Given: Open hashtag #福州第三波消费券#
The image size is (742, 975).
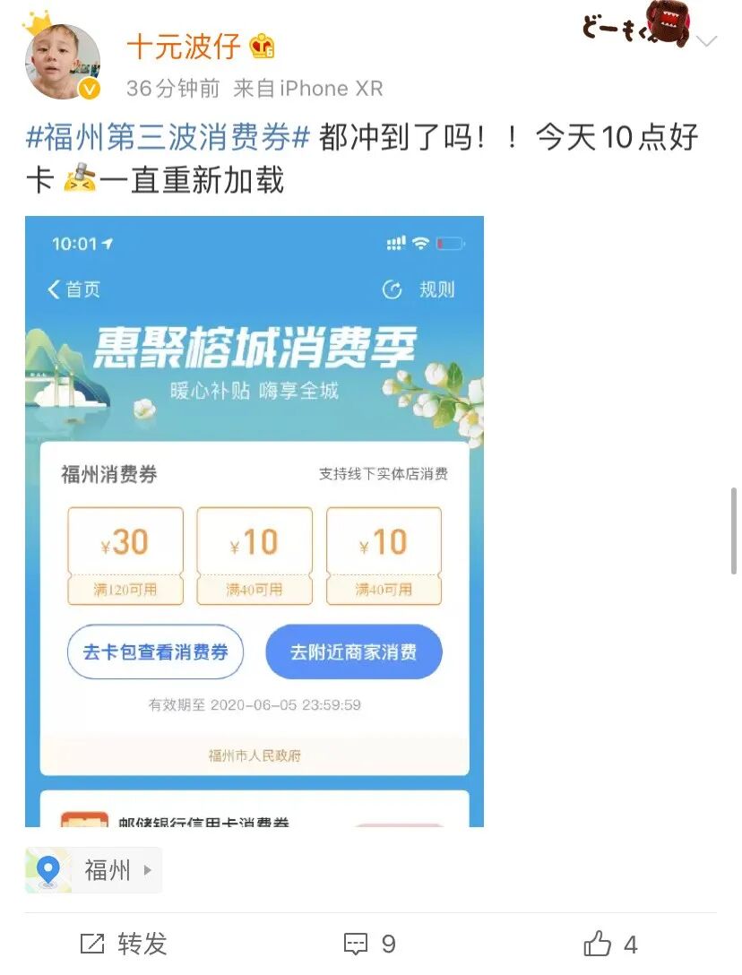Looking at the screenshot, I should [168, 137].
